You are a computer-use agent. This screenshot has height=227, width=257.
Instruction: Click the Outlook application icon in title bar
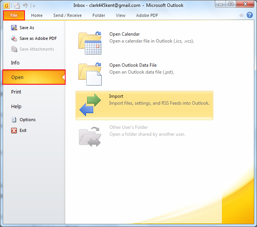pyautogui.click(x=7, y=6)
